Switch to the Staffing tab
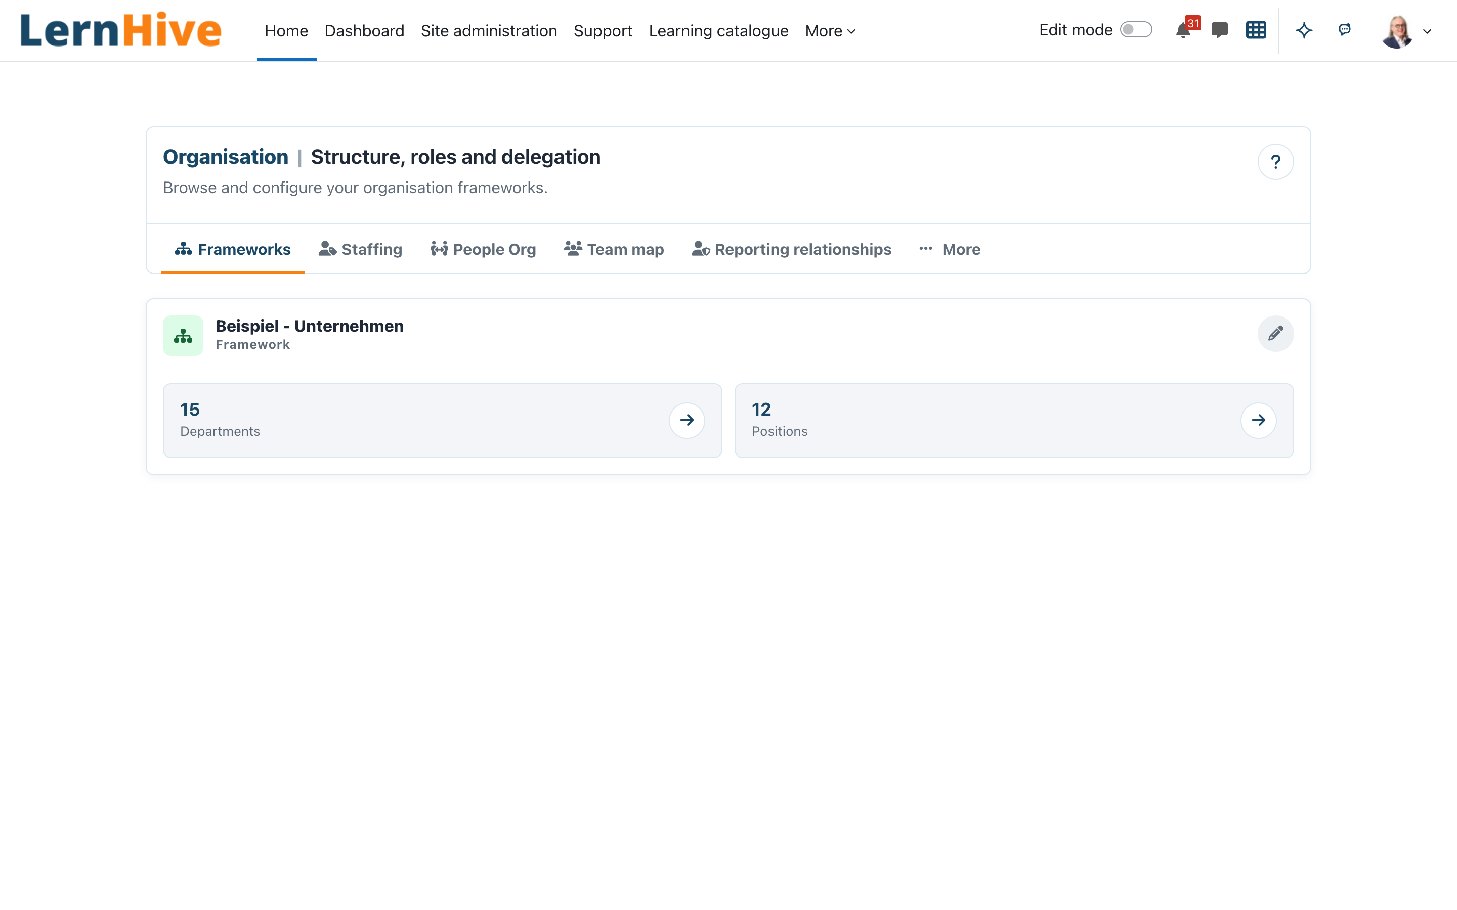 [x=360, y=249]
